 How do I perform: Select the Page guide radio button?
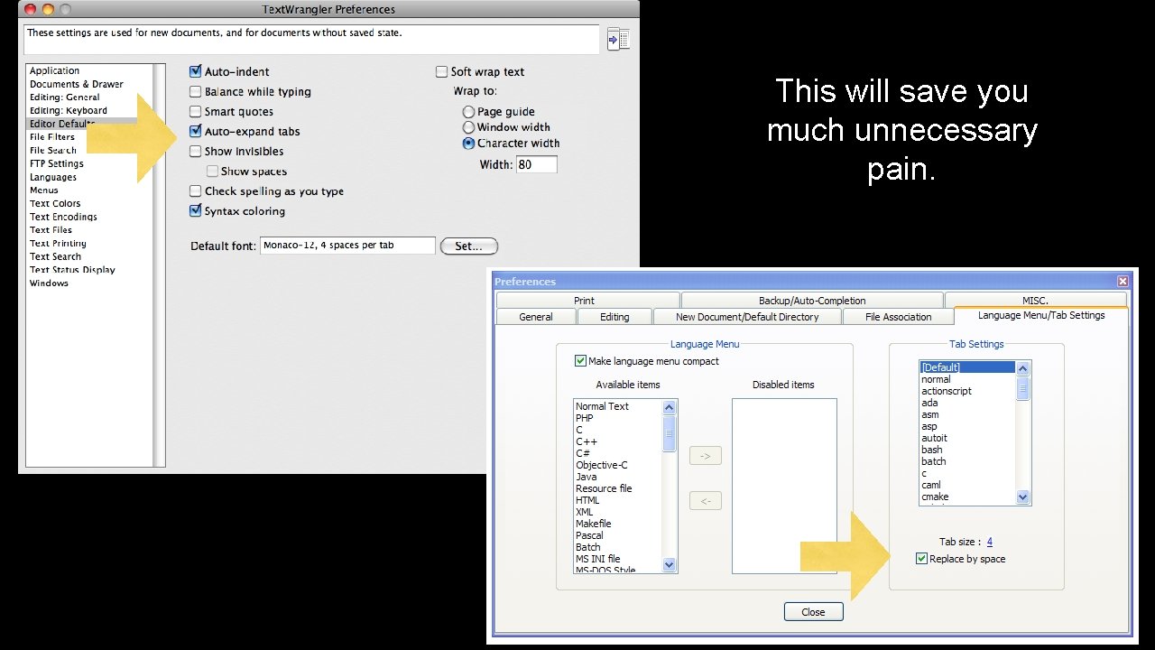click(x=468, y=112)
